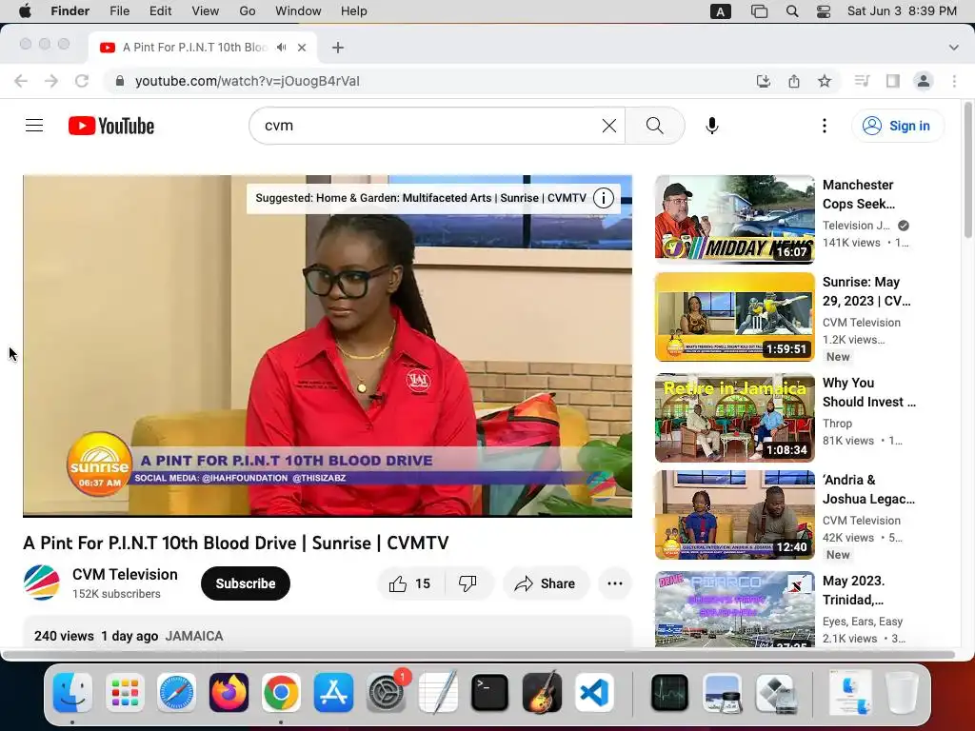
Task: Open the 'Andria & Joshua Legac... video title
Action: [868, 489]
